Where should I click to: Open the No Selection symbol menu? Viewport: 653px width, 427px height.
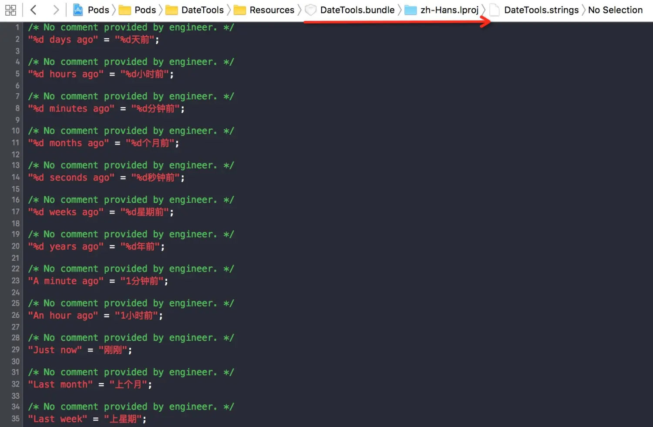point(615,10)
